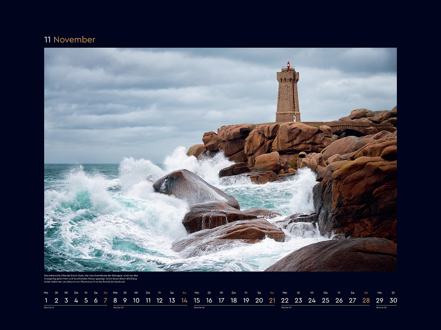Select the date 1 under Mo
The height and width of the screenshot is (330, 441).
(x=46, y=300)
